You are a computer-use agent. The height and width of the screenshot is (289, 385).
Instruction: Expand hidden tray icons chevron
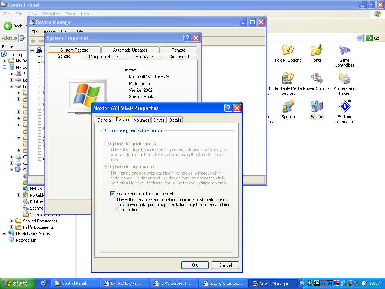coord(303,283)
